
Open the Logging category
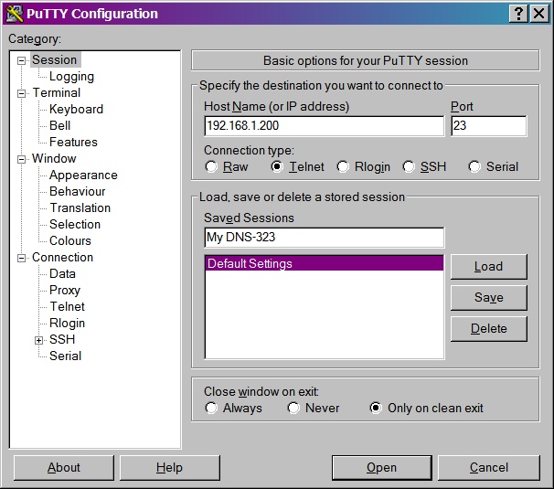pyautogui.click(x=71, y=76)
